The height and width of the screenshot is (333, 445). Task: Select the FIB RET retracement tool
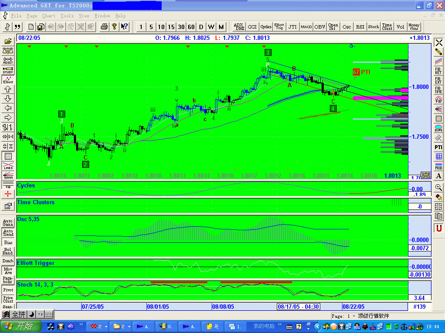click(x=438, y=71)
